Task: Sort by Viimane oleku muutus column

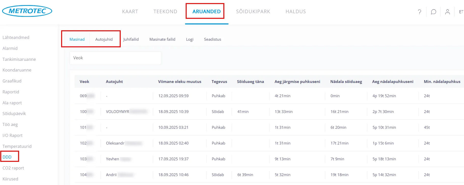Action: 180,81
